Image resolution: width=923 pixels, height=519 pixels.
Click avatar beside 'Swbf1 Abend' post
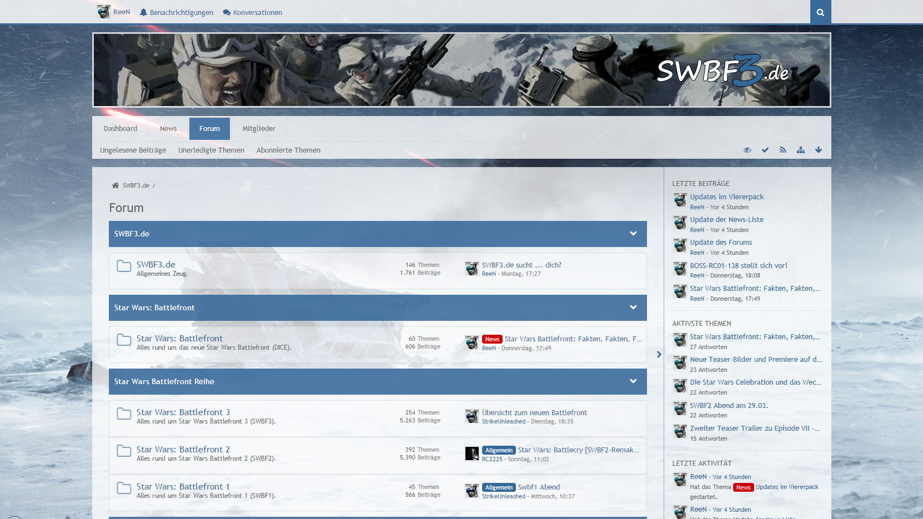pos(472,491)
